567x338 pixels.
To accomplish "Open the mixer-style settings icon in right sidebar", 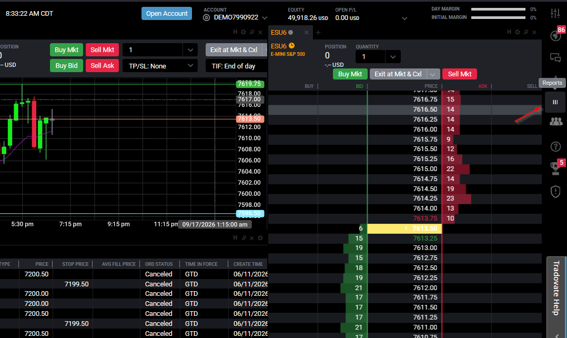I will pos(555,13).
